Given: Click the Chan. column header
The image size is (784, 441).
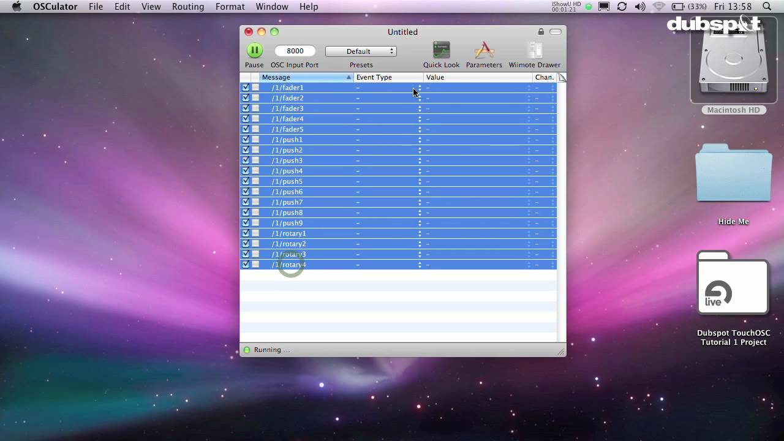Looking at the screenshot, I should pyautogui.click(x=545, y=77).
